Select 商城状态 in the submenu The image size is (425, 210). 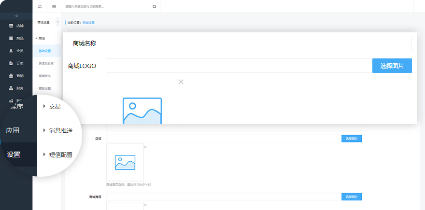[45, 76]
